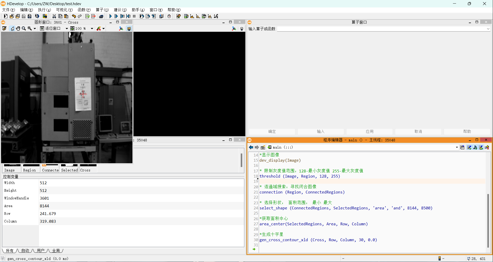Select the hand pan tool

tap(18, 28)
